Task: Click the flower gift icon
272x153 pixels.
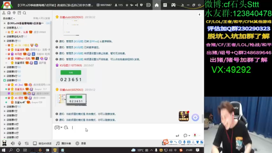Action: [195, 135]
